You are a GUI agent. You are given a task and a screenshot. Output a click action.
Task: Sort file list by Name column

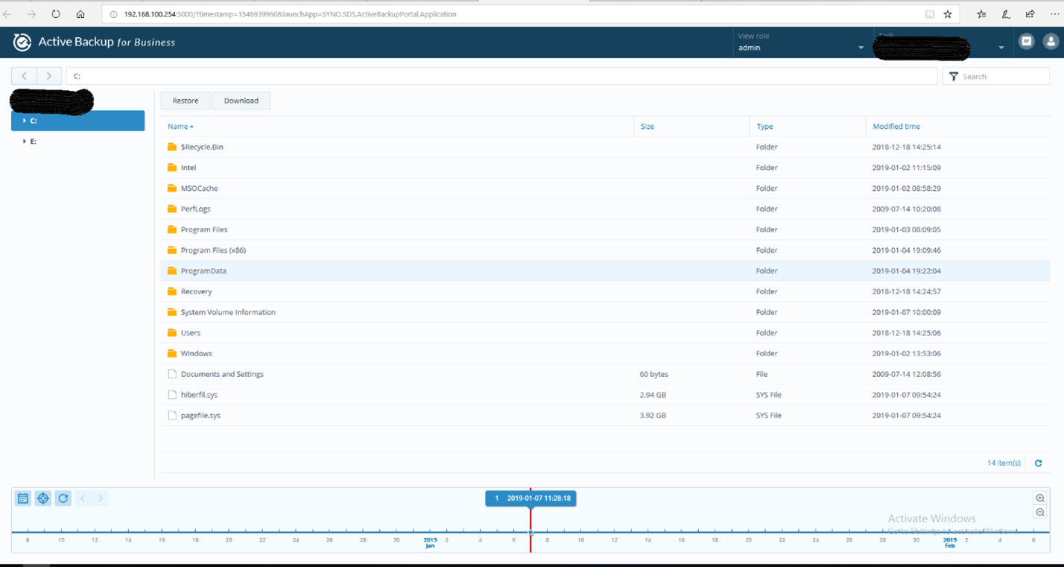pos(177,127)
